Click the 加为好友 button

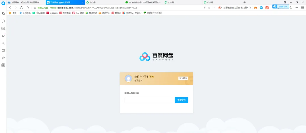[x=183, y=78]
